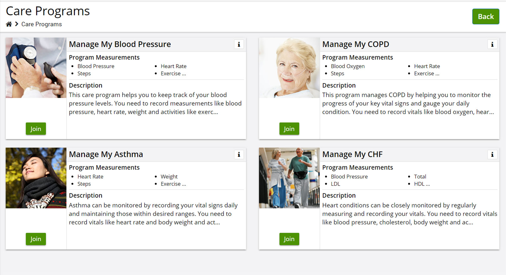Image resolution: width=506 pixels, height=275 pixels.
Task: Join the Asthma care program
Action: (36, 239)
